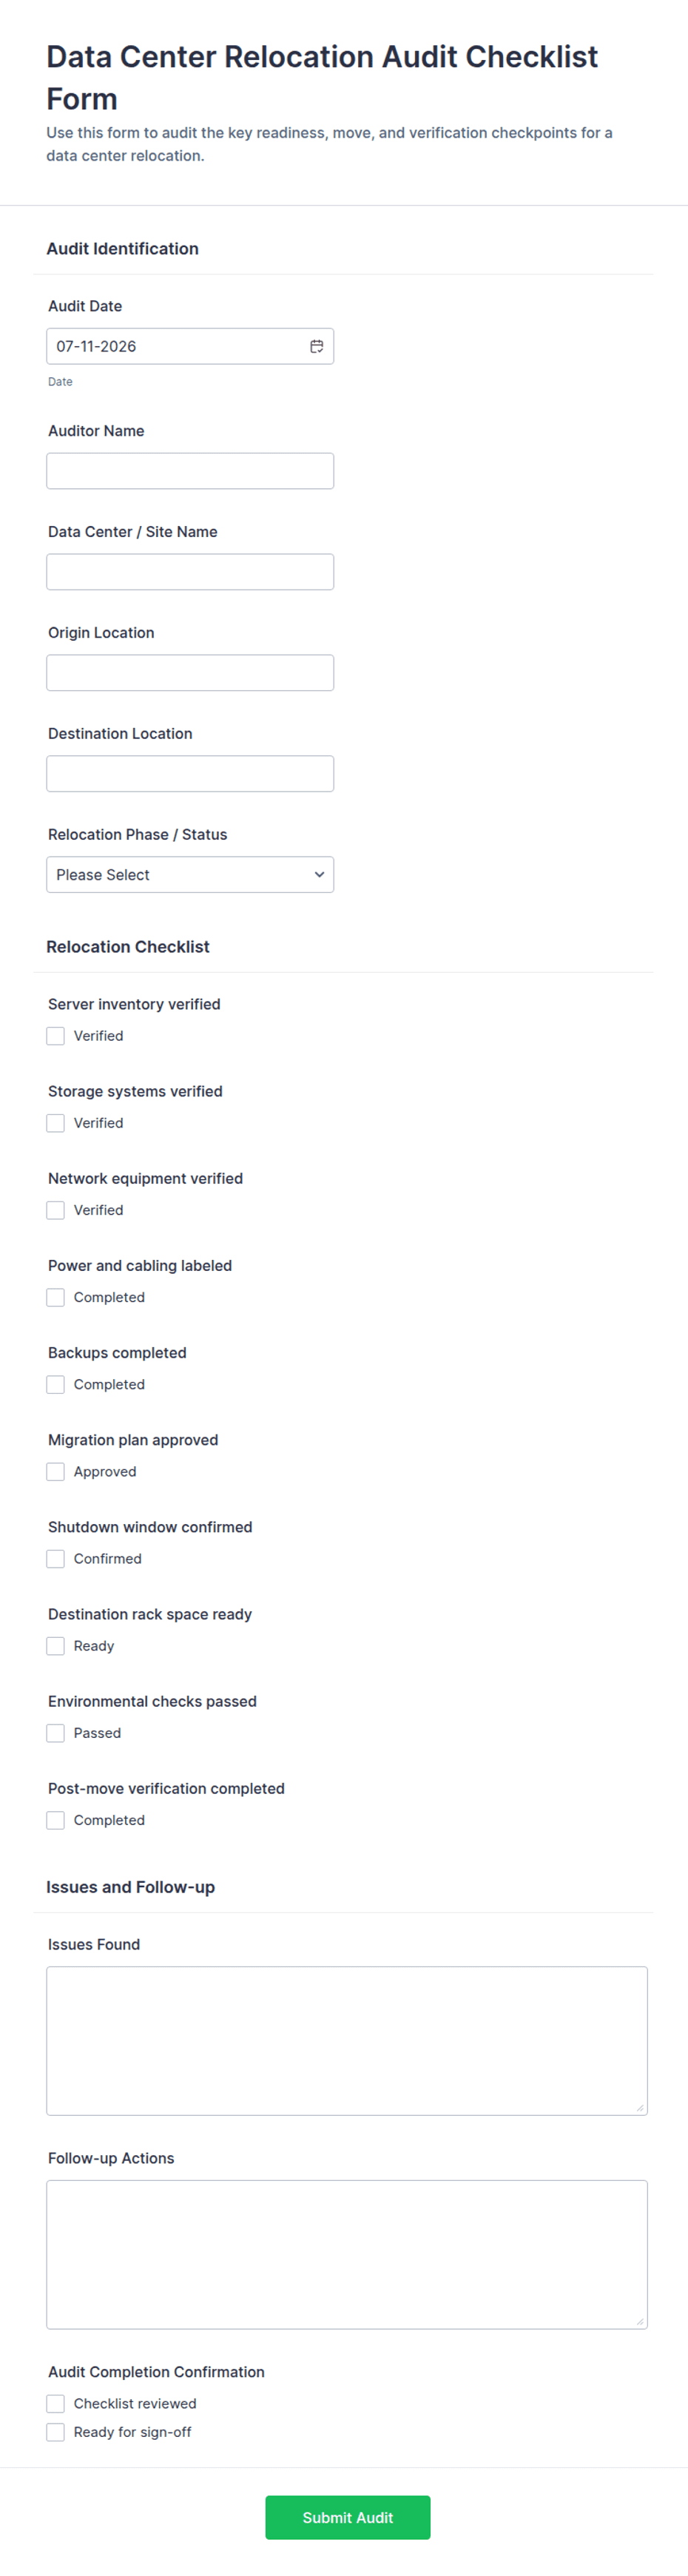Image resolution: width=688 pixels, height=2576 pixels.
Task: Tick Verified for Storage systems verified
Action: 56,1123
